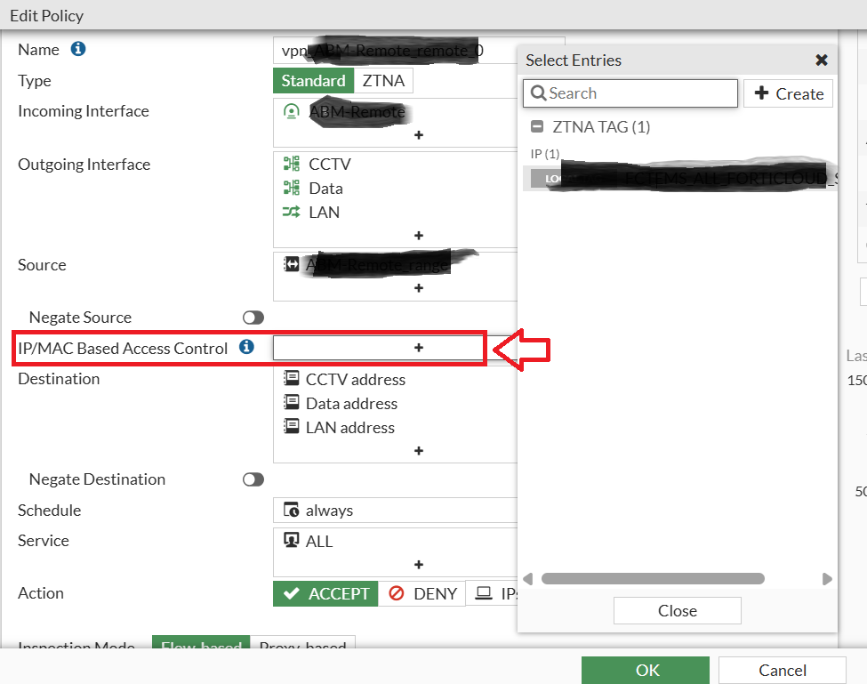Select the FCTEMS_ALL_FORTICLOUD ZTNA tag entry
The width and height of the screenshot is (867, 684).
click(680, 179)
